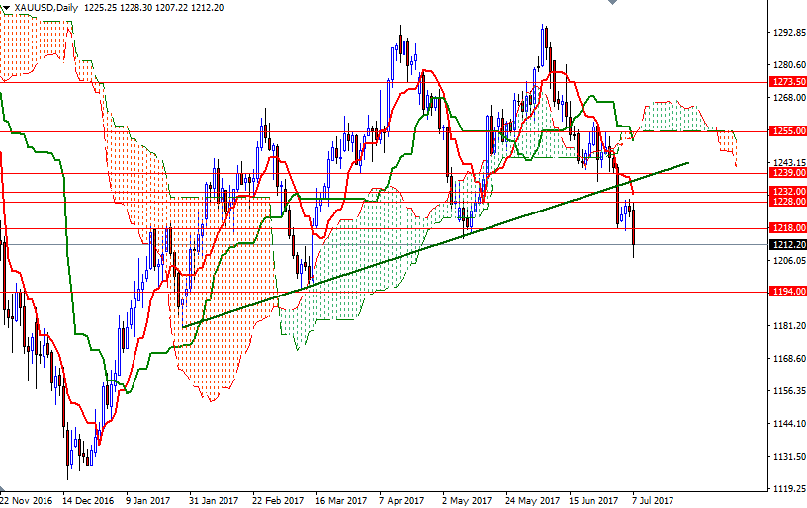Select the red 1255.00 price level label
The width and height of the screenshot is (807, 508).
pos(787,130)
